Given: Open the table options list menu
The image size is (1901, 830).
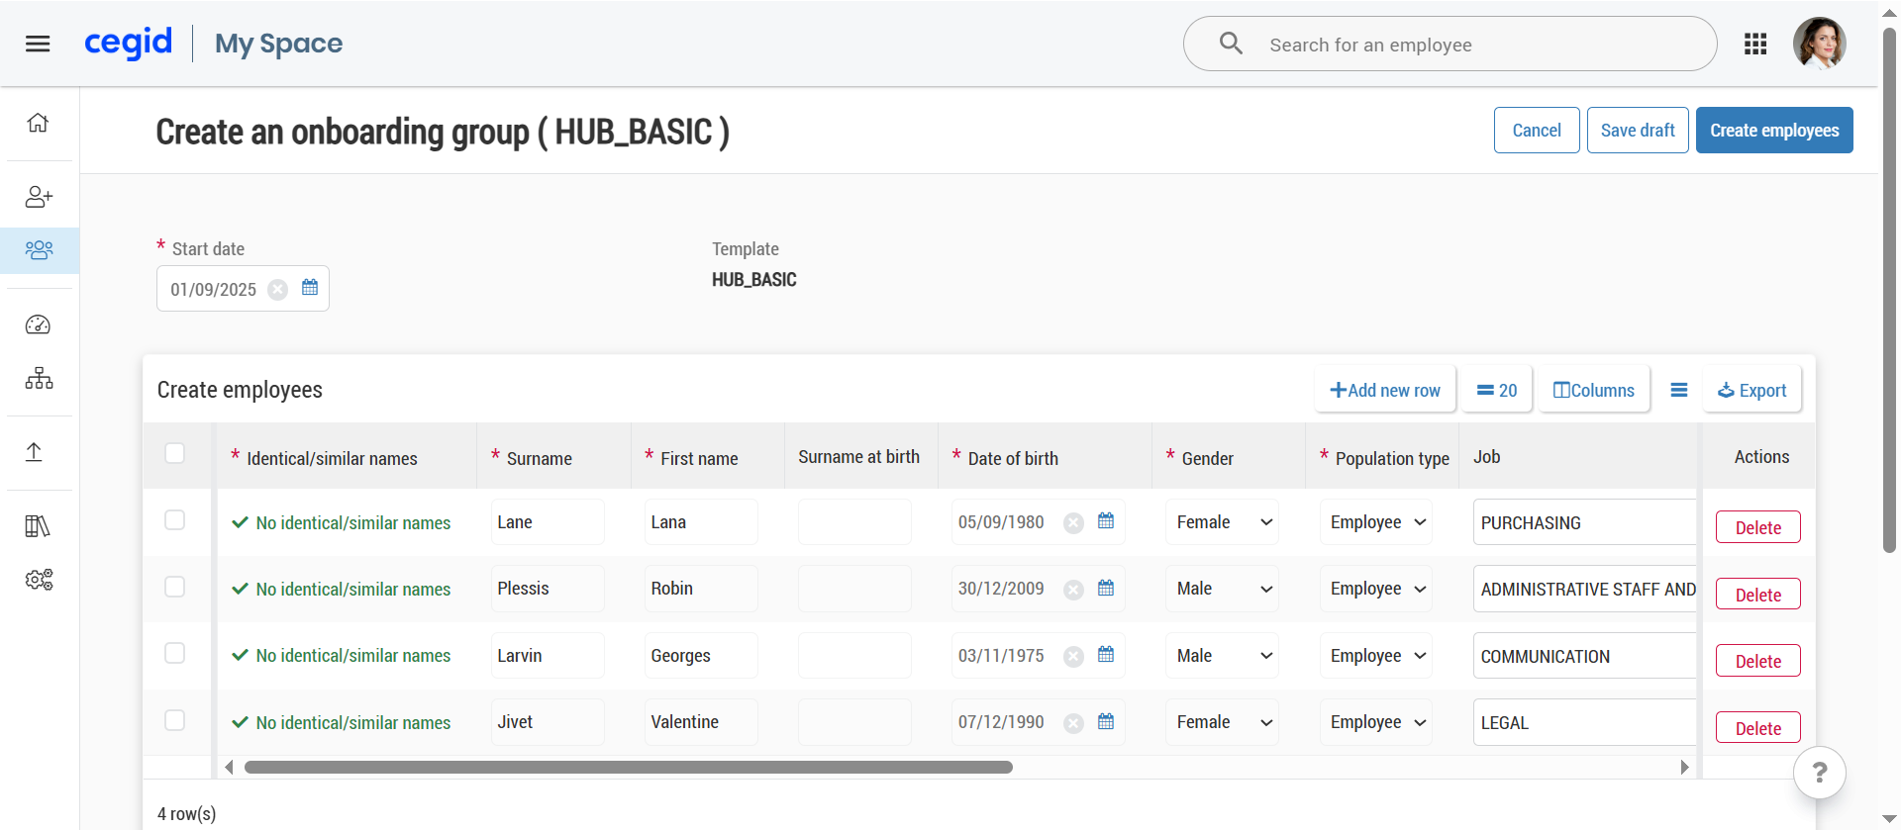Looking at the screenshot, I should tap(1679, 391).
